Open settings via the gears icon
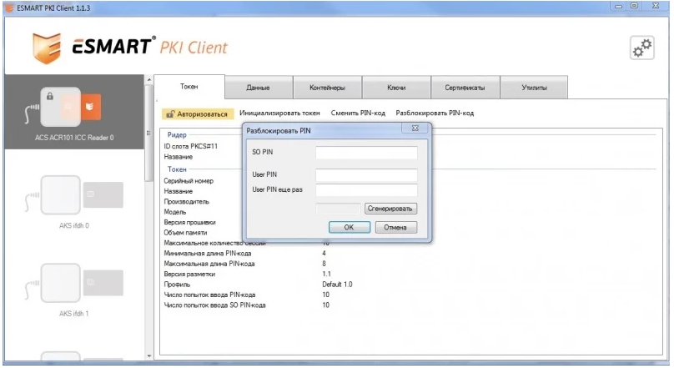 (x=641, y=48)
